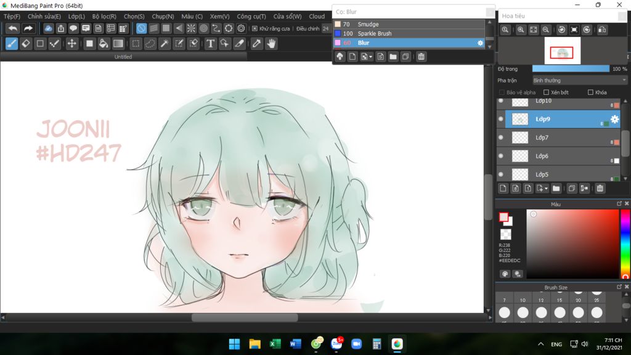Duplicate the current layer
The image size is (631, 355).
[571, 189]
